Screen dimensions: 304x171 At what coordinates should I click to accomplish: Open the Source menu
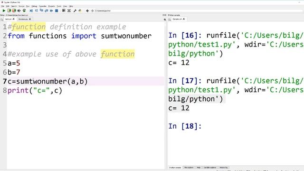coord(21,6)
